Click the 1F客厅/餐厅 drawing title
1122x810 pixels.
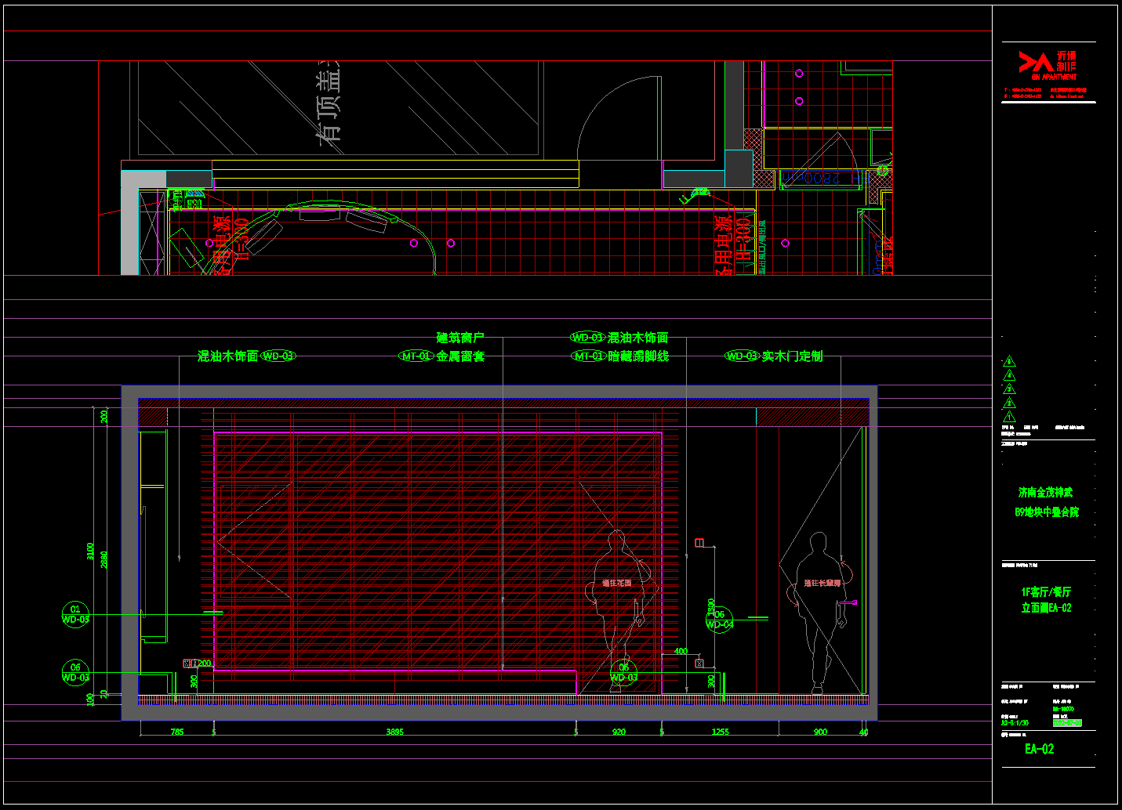[x=1046, y=592]
